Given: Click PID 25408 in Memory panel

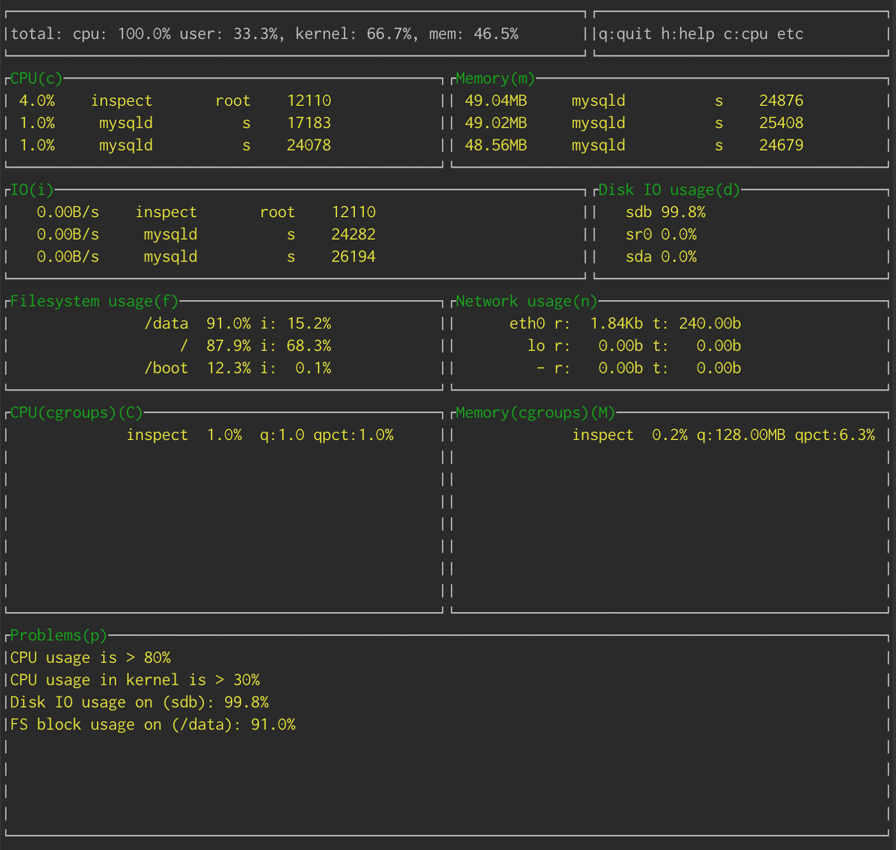Looking at the screenshot, I should point(781,123).
